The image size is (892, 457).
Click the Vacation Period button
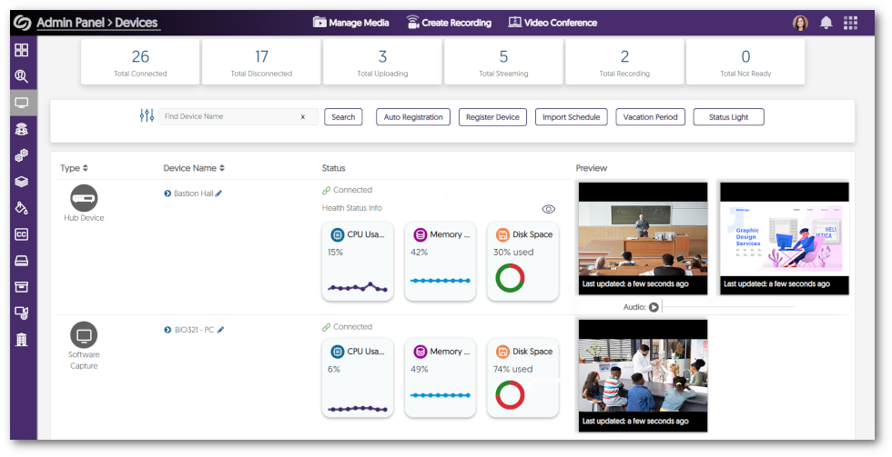pyautogui.click(x=650, y=117)
